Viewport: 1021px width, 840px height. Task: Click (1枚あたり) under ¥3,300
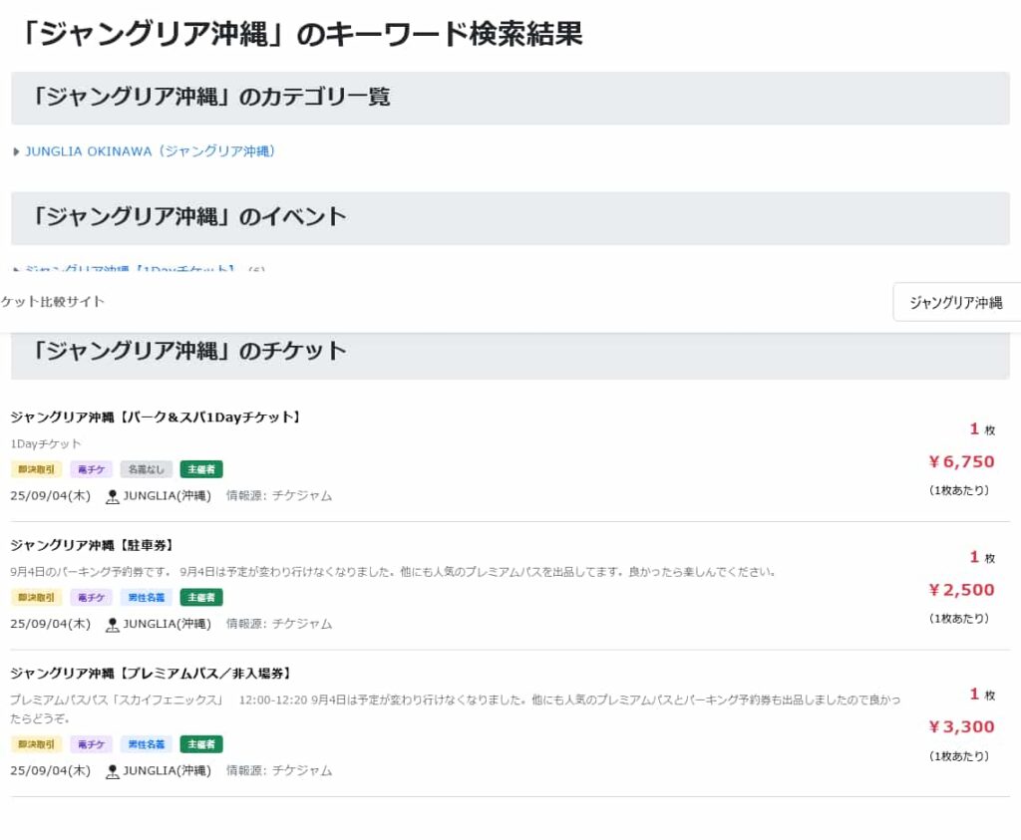tap(960, 756)
